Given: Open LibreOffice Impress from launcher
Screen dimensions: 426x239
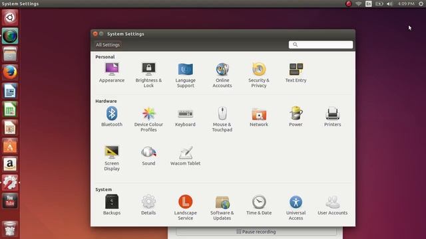Looking at the screenshot, I should 10,127.
